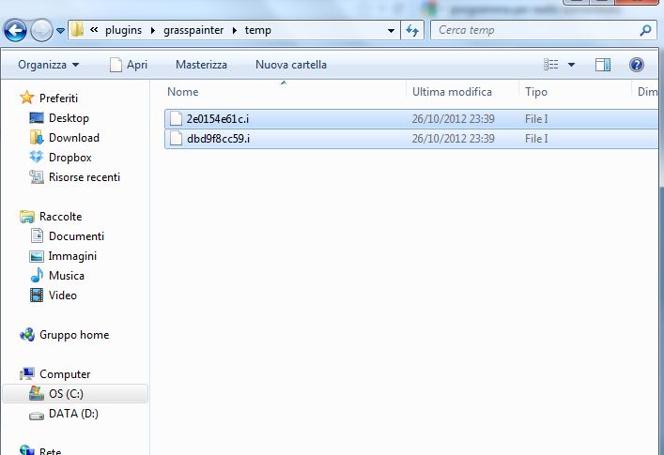
Task: Show hidden path levels via double chevron
Action: [94, 30]
